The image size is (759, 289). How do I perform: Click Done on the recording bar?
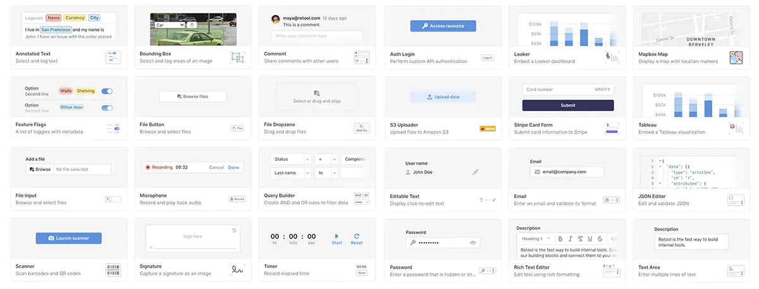233,167
